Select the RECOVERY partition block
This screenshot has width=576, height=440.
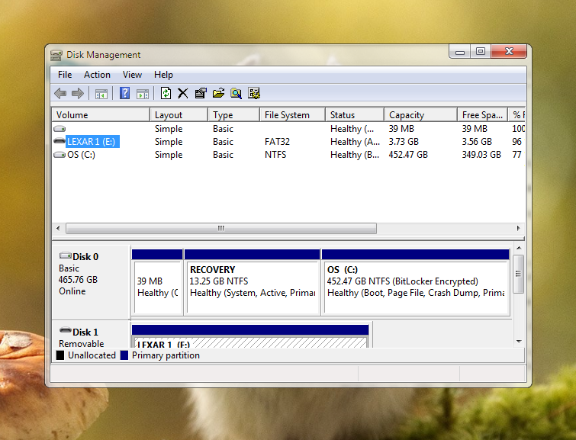tap(252, 282)
